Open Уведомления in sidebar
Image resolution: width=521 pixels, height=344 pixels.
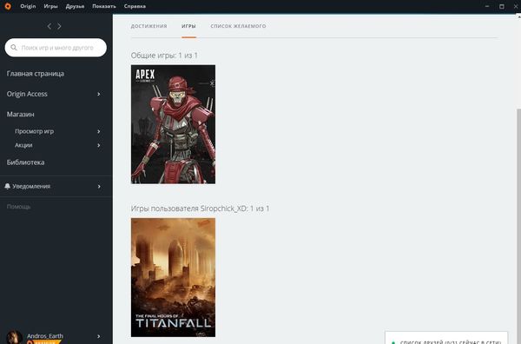tap(31, 186)
